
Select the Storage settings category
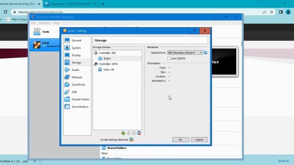(77, 62)
